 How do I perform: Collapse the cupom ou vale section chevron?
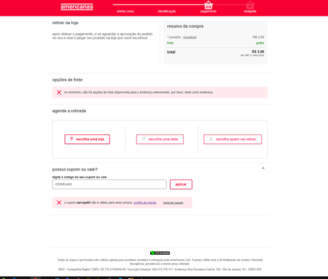tap(263, 168)
